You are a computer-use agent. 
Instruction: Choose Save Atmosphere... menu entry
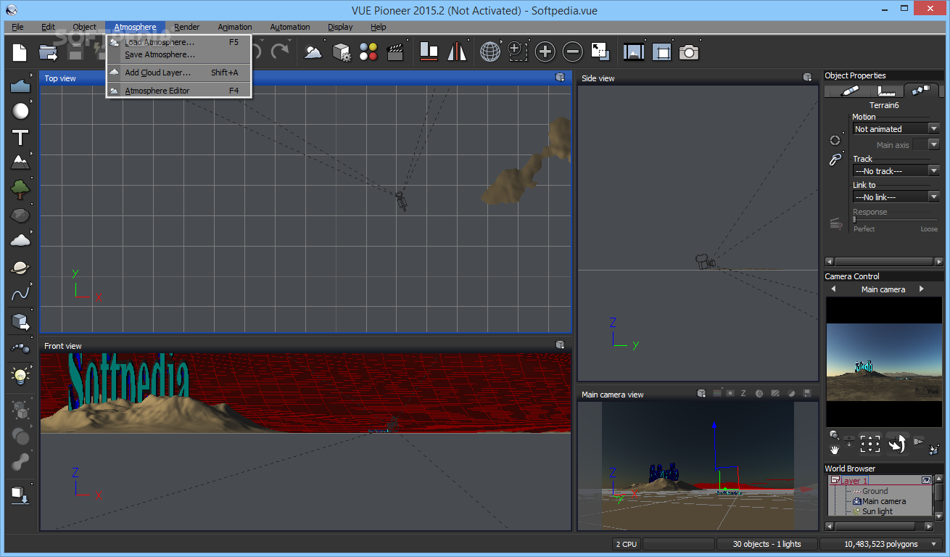(178, 54)
